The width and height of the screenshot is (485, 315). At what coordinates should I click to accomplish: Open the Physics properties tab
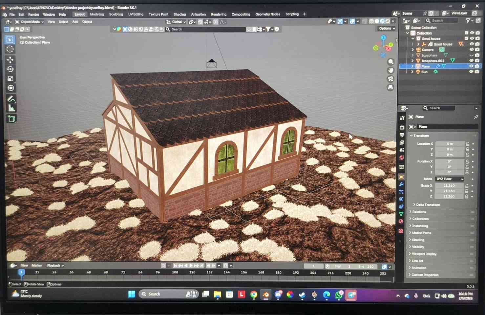401,199
